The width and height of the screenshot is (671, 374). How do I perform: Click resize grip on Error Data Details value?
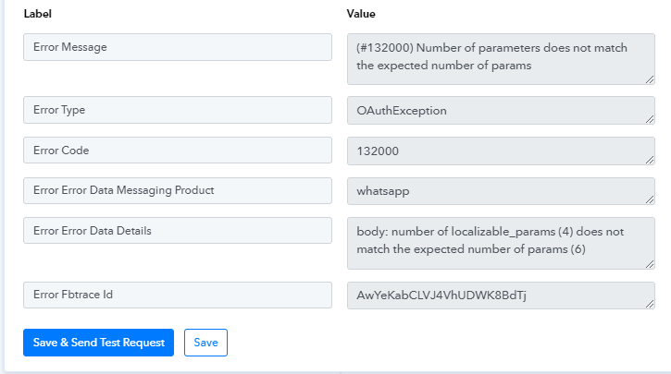click(x=650, y=264)
